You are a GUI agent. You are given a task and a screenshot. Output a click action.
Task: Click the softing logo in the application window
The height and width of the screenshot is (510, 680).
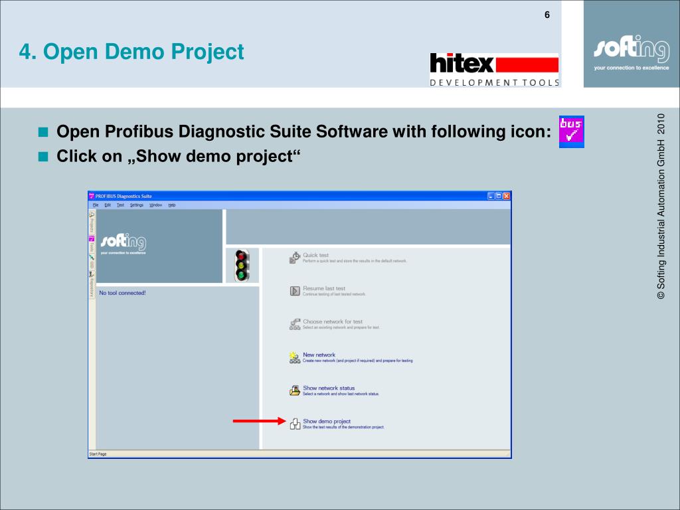(x=124, y=243)
